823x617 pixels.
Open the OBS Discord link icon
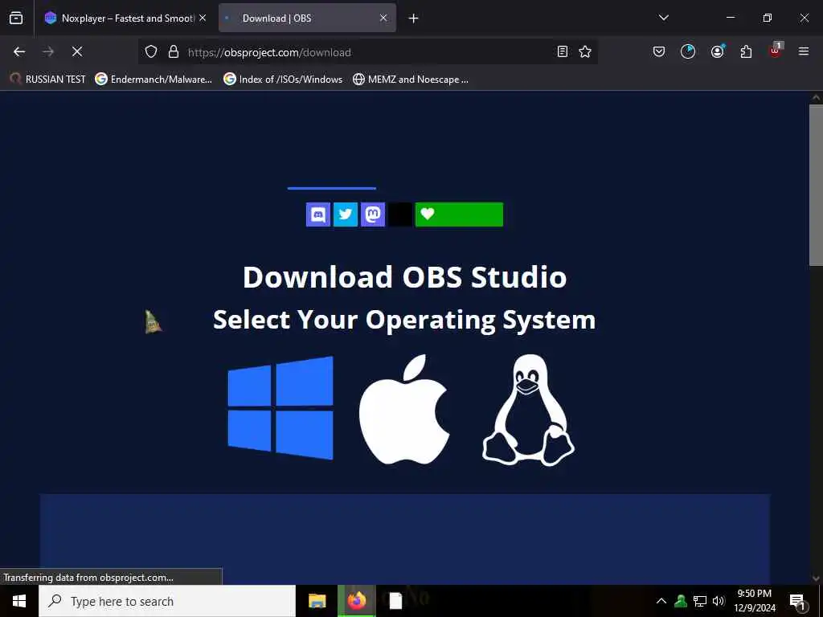[318, 215]
